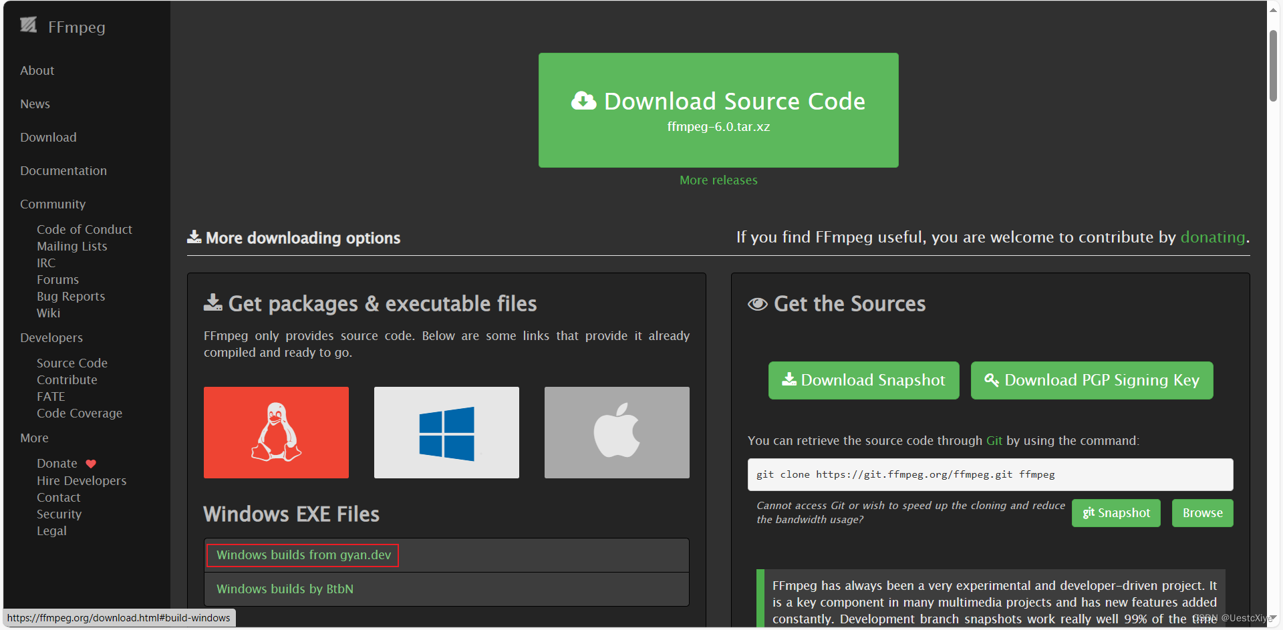Click the Git hyperlink in text

click(x=994, y=441)
